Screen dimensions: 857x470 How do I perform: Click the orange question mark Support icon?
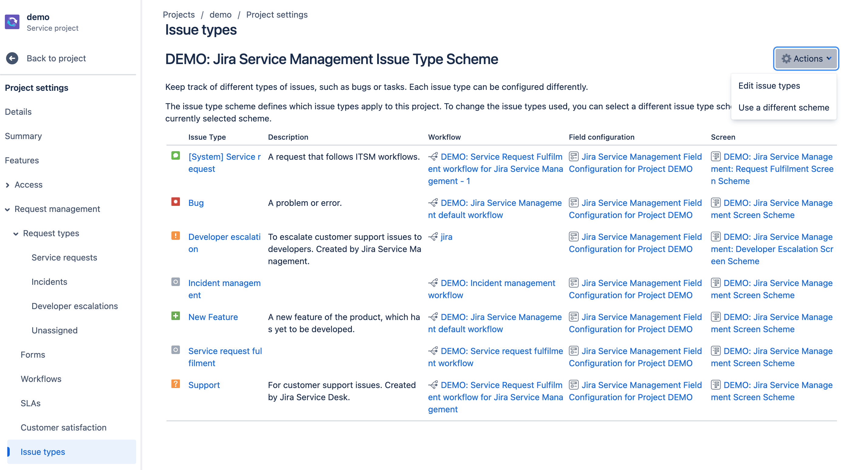point(176,384)
